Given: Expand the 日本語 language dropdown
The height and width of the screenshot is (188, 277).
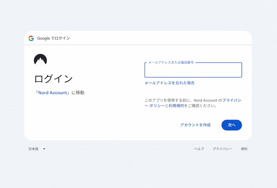Looking at the screenshot, I should (x=37, y=149).
